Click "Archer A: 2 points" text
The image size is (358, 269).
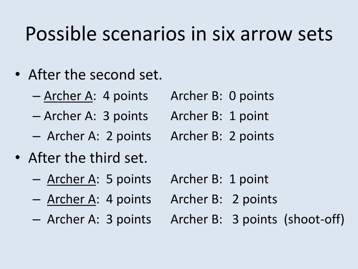point(99,136)
